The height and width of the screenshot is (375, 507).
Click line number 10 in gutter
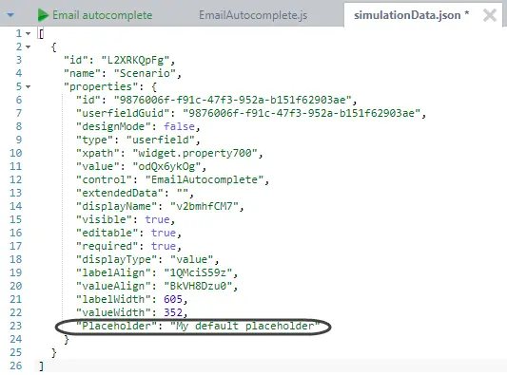click(x=16, y=153)
